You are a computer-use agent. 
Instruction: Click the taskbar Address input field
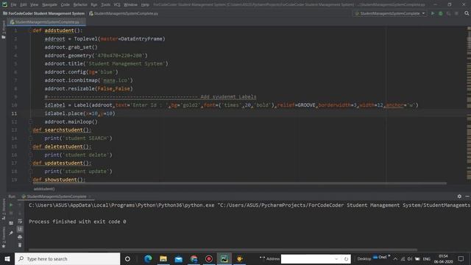(x=307, y=258)
